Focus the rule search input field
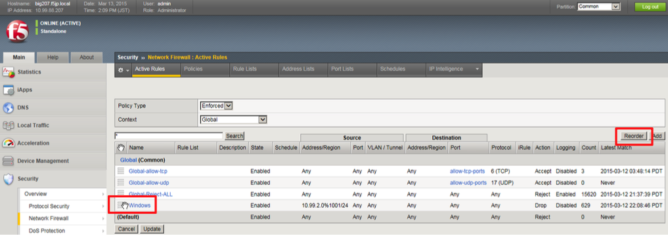Image resolution: width=668 pixels, height=236 pixels. click(x=169, y=136)
